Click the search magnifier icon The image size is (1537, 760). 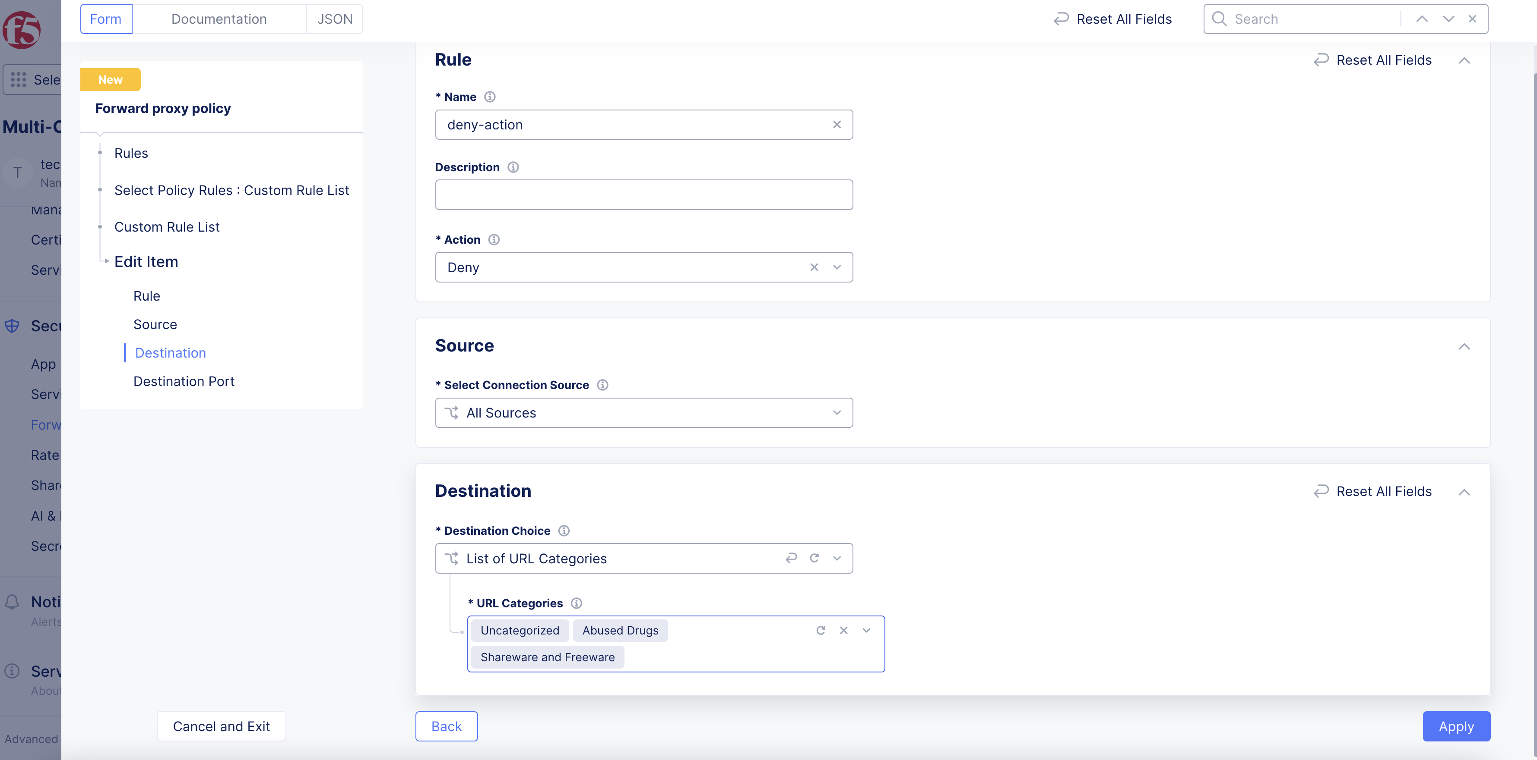(x=1219, y=19)
